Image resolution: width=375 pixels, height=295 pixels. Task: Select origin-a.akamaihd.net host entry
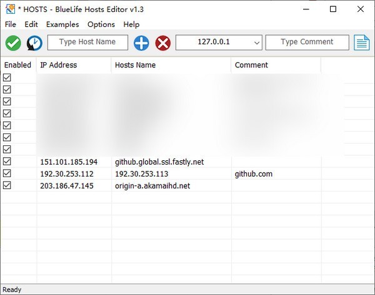(x=152, y=186)
